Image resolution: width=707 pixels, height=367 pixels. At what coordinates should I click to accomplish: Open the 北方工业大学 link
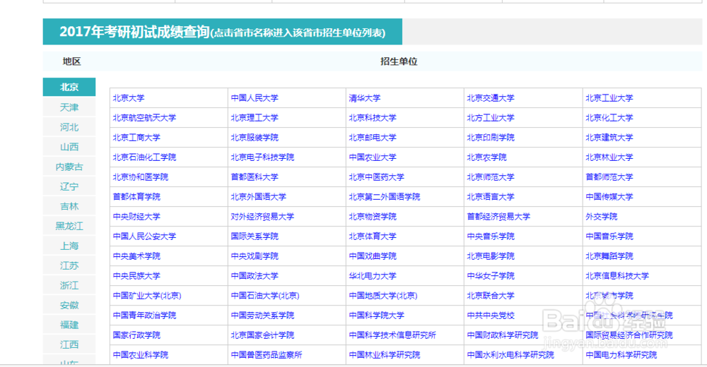coord(491,118)
